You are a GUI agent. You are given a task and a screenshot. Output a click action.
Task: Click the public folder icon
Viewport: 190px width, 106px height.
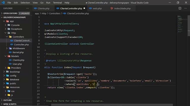[x=7, y=83]
